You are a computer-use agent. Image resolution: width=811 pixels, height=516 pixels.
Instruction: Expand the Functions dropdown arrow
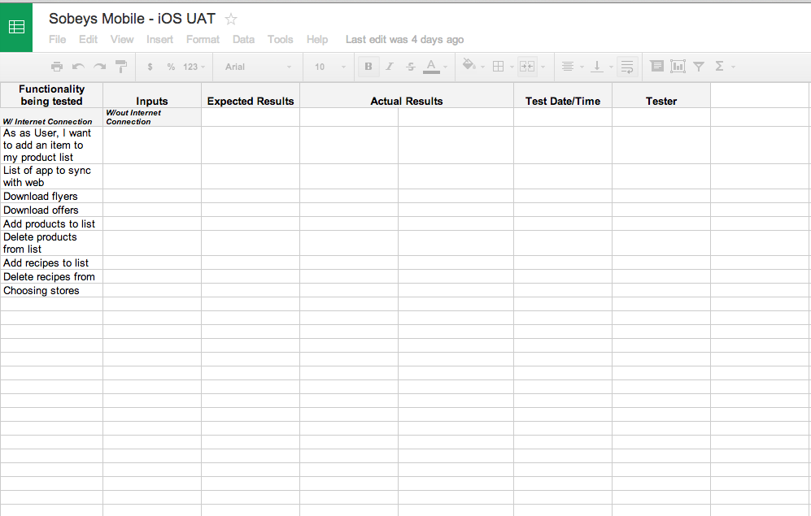733,67
